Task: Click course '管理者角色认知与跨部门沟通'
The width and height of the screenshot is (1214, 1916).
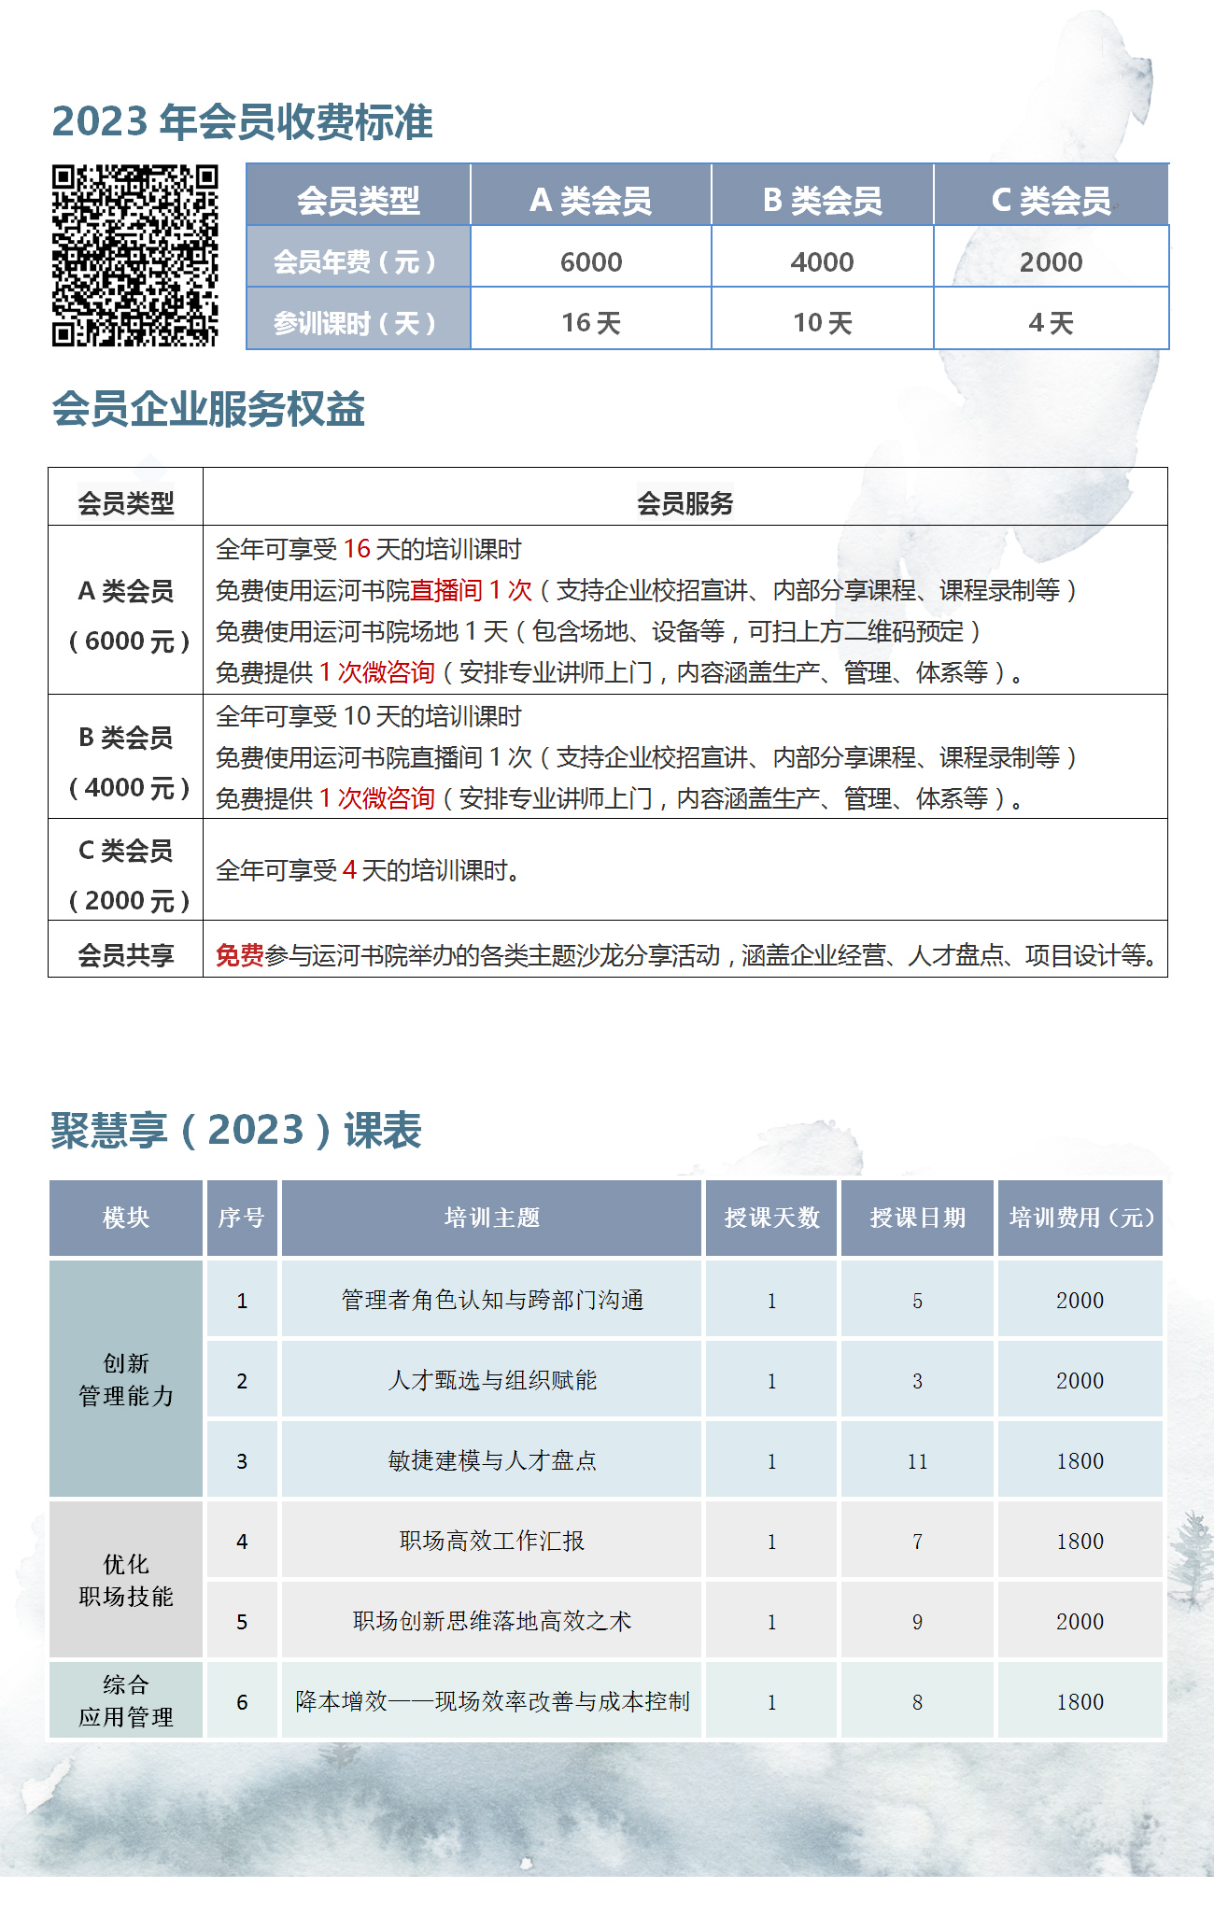Action: (492, 1300)
